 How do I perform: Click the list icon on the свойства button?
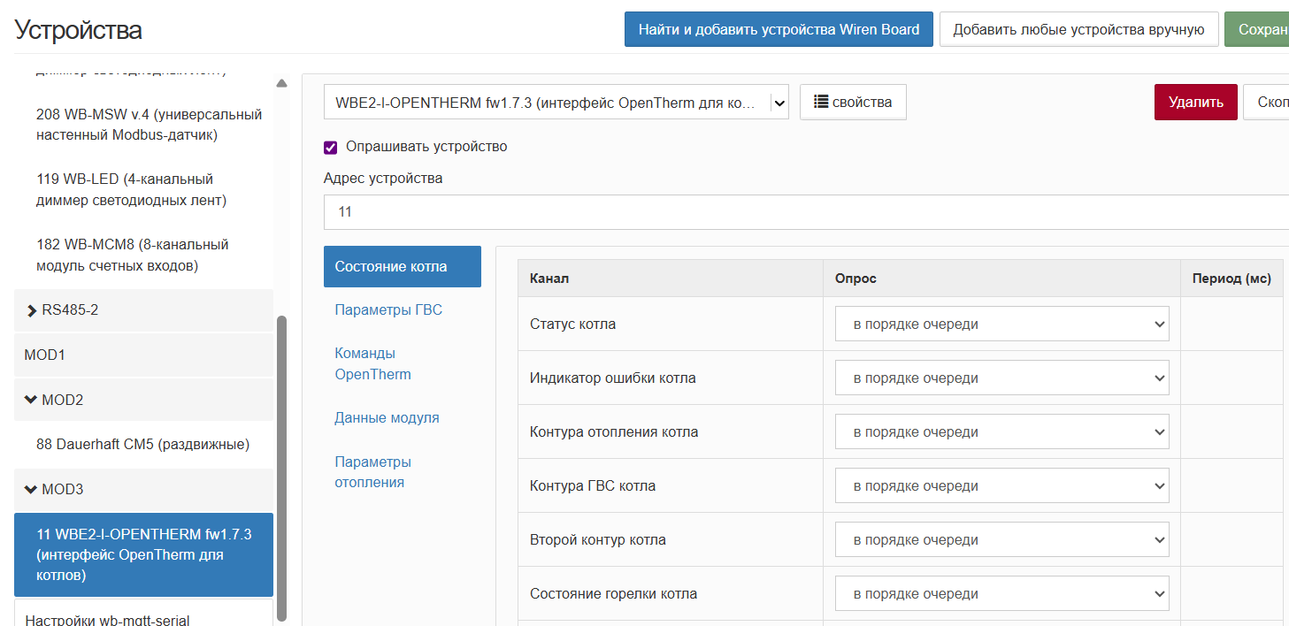pyautogui.click(x=821, y=103)
